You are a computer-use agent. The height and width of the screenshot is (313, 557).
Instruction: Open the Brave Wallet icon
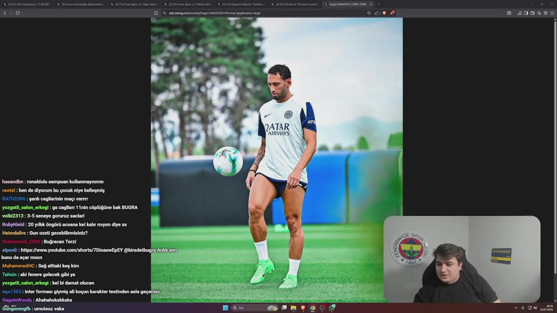pos(533,13)
